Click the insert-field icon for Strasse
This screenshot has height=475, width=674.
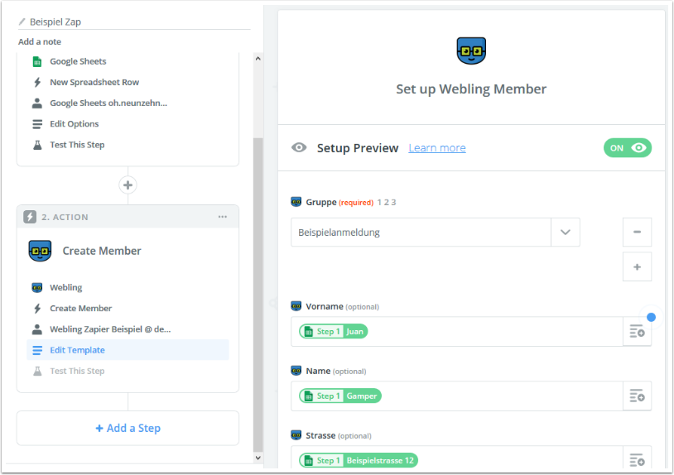(x=637, y=459)
